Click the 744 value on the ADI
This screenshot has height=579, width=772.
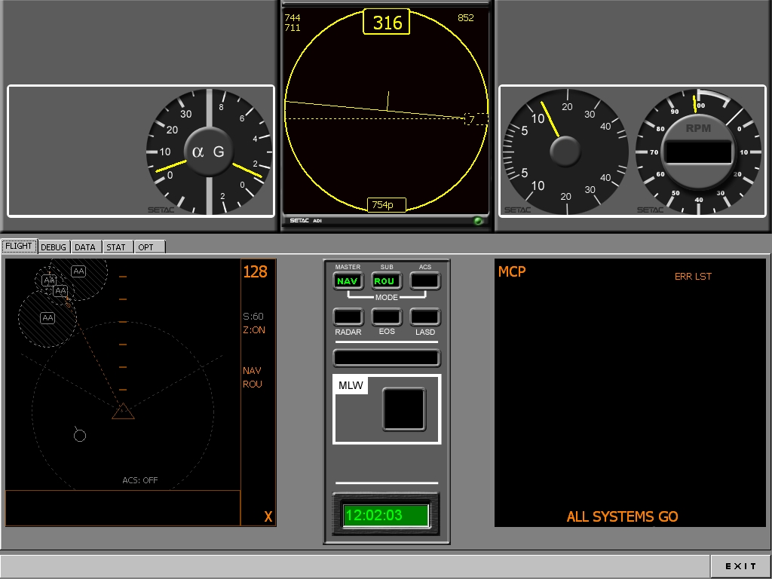[293, 18]
